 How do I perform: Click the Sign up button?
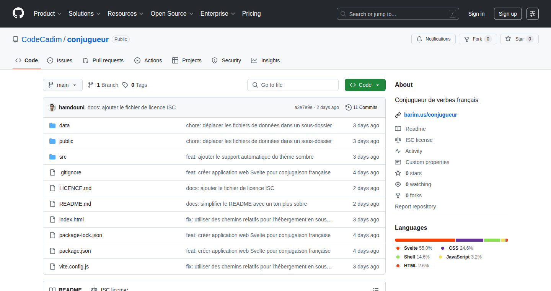508,14
